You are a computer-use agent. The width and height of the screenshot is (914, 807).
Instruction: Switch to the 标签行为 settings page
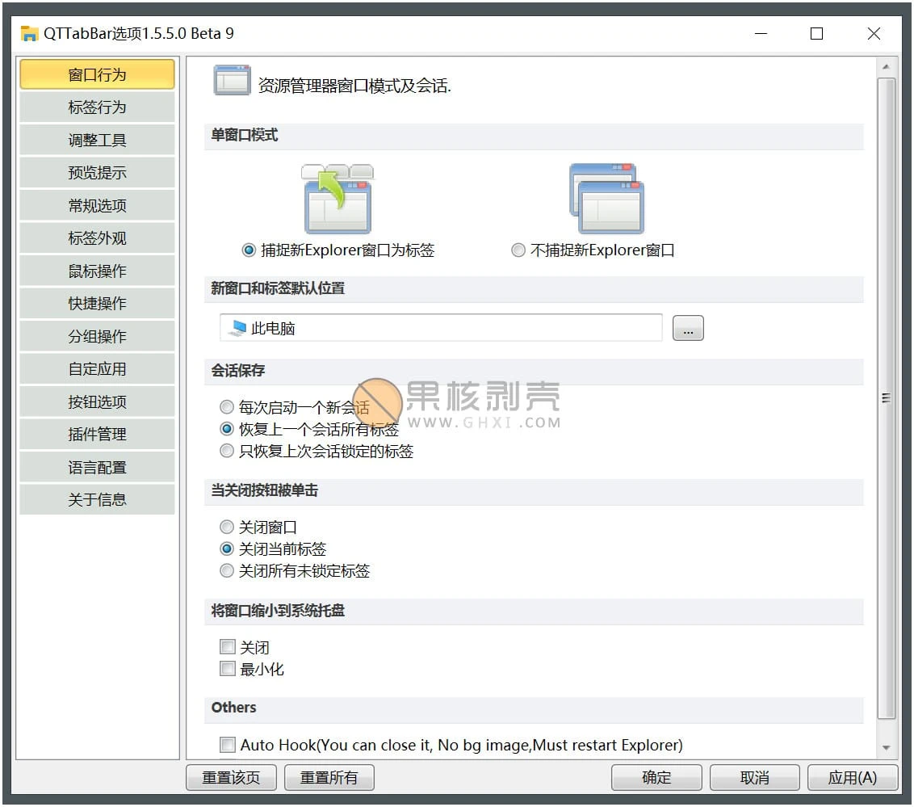96,106
